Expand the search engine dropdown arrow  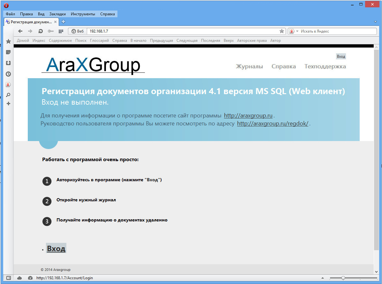pos(297,31)
